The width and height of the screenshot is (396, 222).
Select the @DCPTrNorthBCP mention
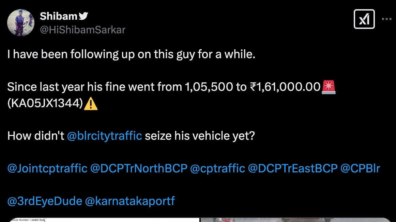(x=139, y=168)
